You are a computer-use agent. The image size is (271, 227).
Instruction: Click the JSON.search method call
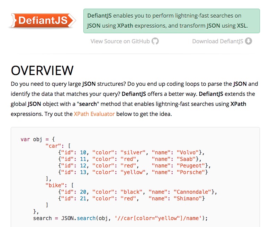point(78,218)
